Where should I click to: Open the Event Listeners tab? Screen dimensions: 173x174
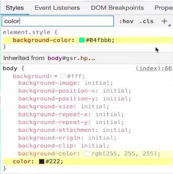pos(57,8)
